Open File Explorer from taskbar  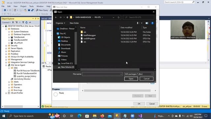(x=95, y=116)
